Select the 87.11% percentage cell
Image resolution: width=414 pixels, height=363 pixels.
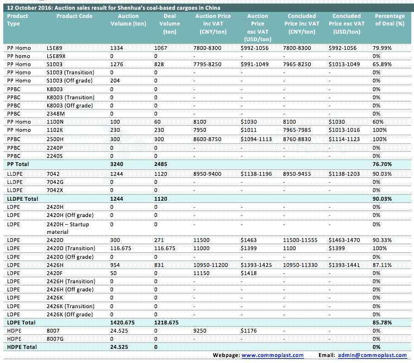[x=382, y=265]
